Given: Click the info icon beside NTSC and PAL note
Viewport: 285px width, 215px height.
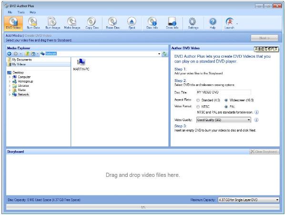Looking at the screenshot, I should click(x=256, y=112).
